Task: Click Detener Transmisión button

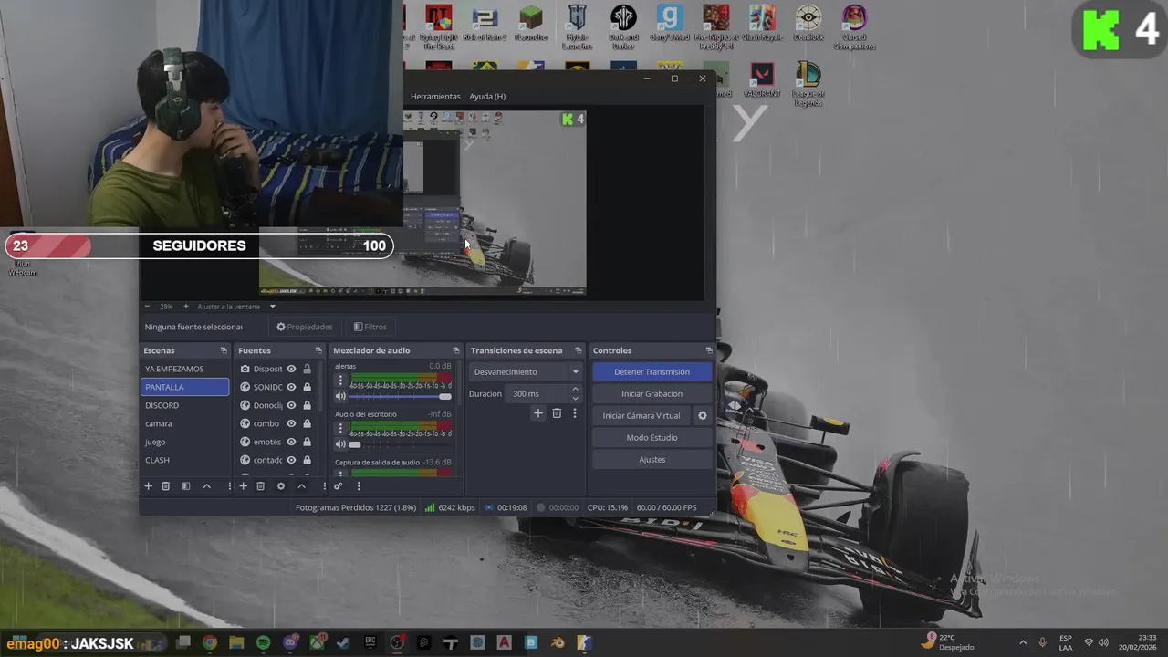Action: 652,372
